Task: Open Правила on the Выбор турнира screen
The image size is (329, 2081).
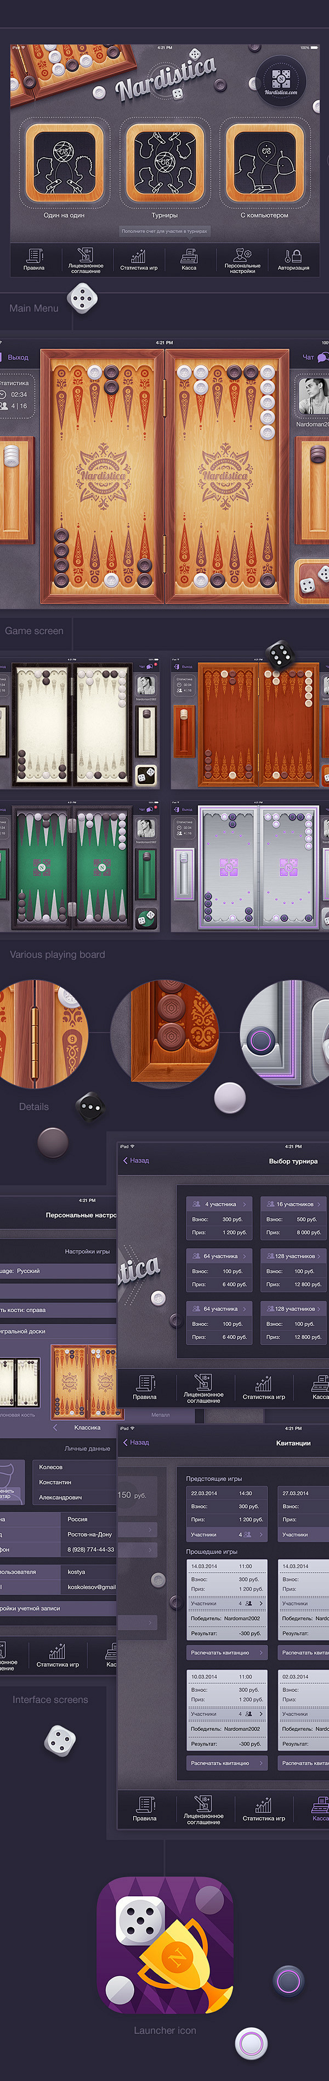Action: tap(145, 1388)
